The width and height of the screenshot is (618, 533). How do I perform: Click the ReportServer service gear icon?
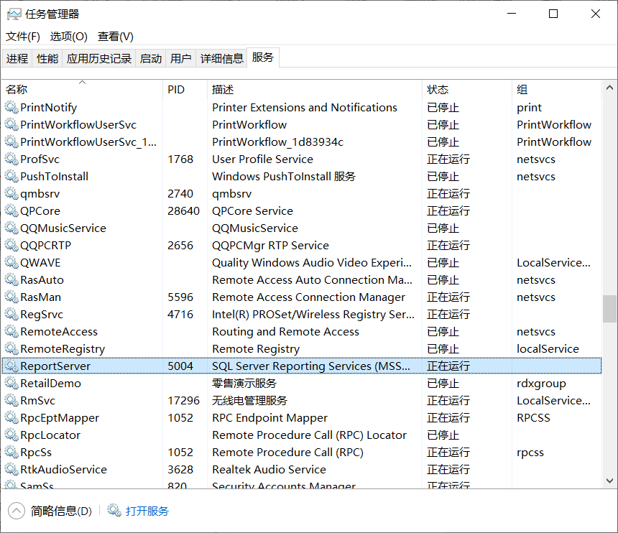click(11, 366)
